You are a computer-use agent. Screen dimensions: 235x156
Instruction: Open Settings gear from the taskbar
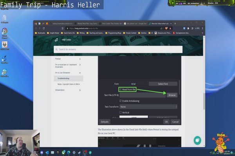coord(74,152)
